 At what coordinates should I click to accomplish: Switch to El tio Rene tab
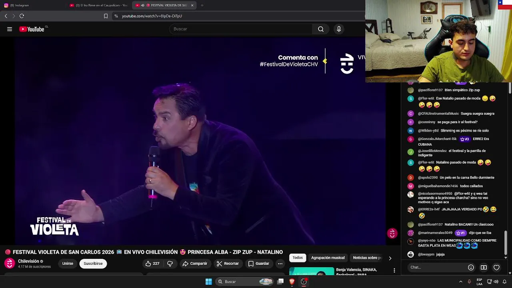click(98, 5)
